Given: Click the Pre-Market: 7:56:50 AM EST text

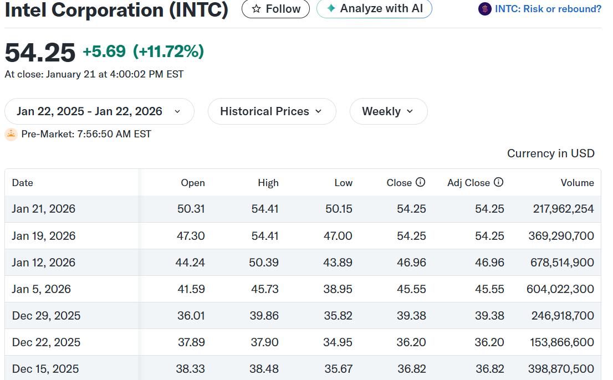Looking at the screenshot, I should [86, 135].
